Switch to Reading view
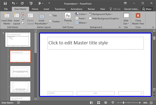156x105 pixels. coord(106,103)
